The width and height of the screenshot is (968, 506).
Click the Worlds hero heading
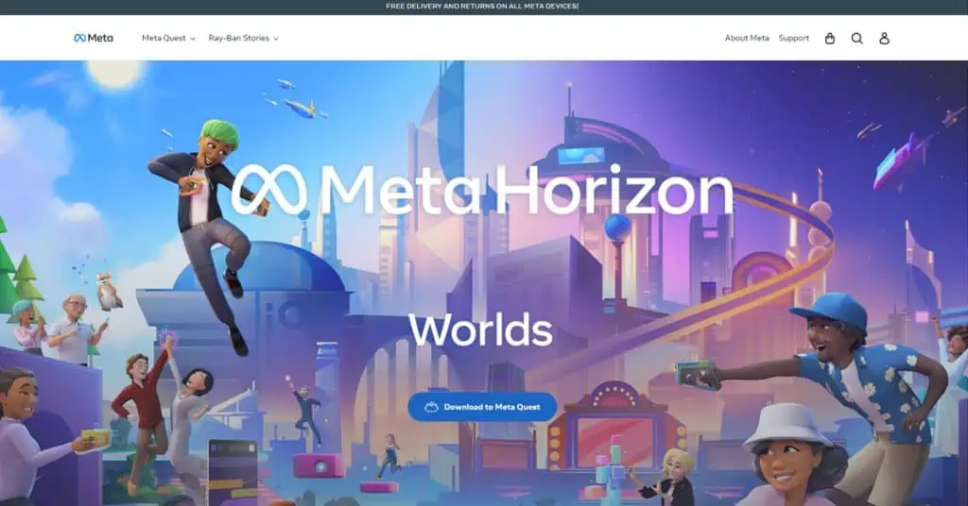pos(480,329)
